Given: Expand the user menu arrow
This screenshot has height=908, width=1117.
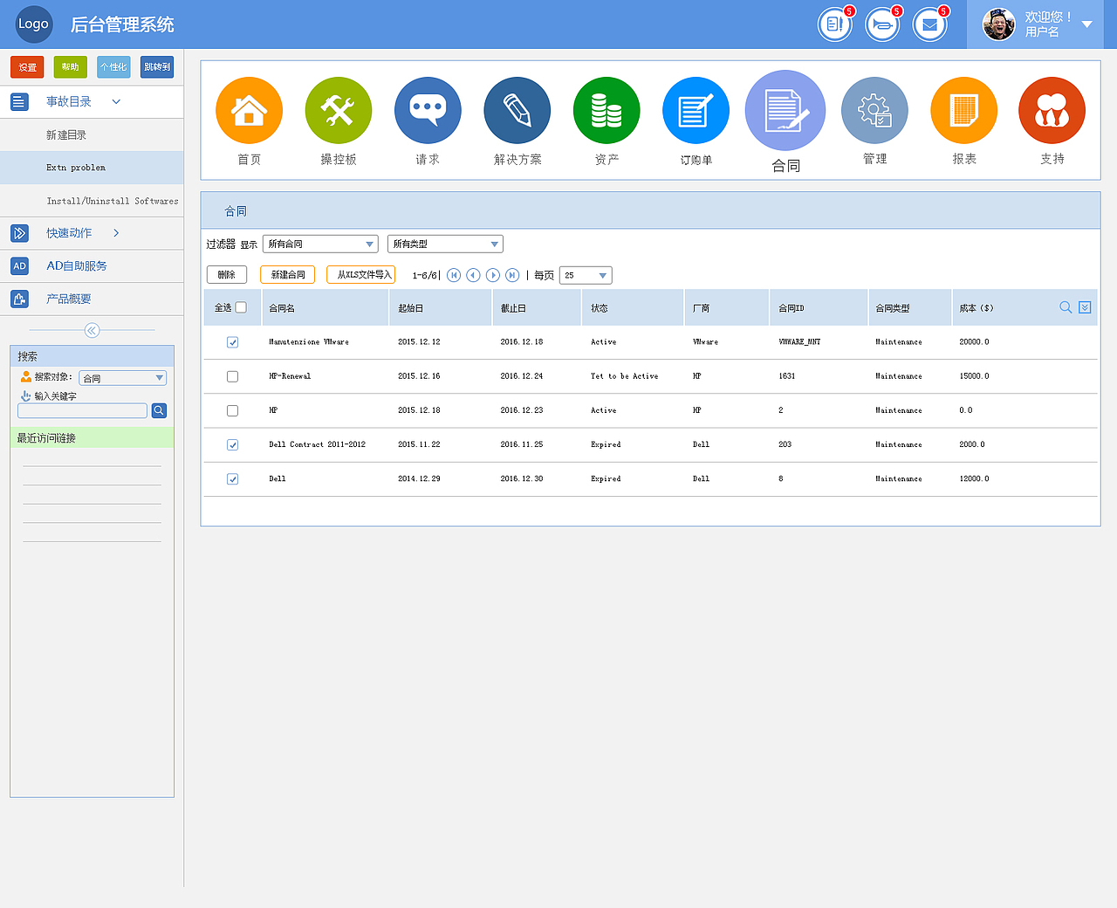Looking at the screenshot, I should point(1087,24).
